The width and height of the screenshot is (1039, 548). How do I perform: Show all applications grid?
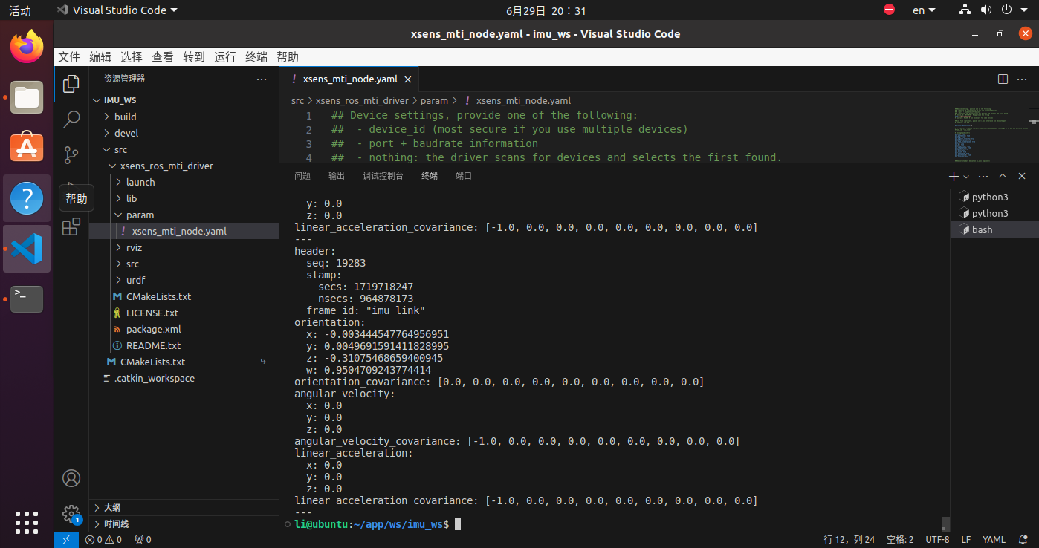pyautogui.click(x=27, y=522)
